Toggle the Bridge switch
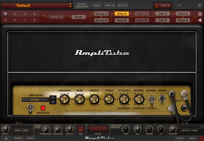Viewport: 204px width, 141px height. (162, 98)
